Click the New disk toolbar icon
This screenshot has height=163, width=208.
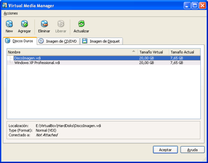[x=9, y=24]
